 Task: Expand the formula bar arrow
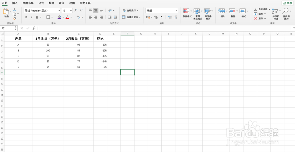coord(294,28)
